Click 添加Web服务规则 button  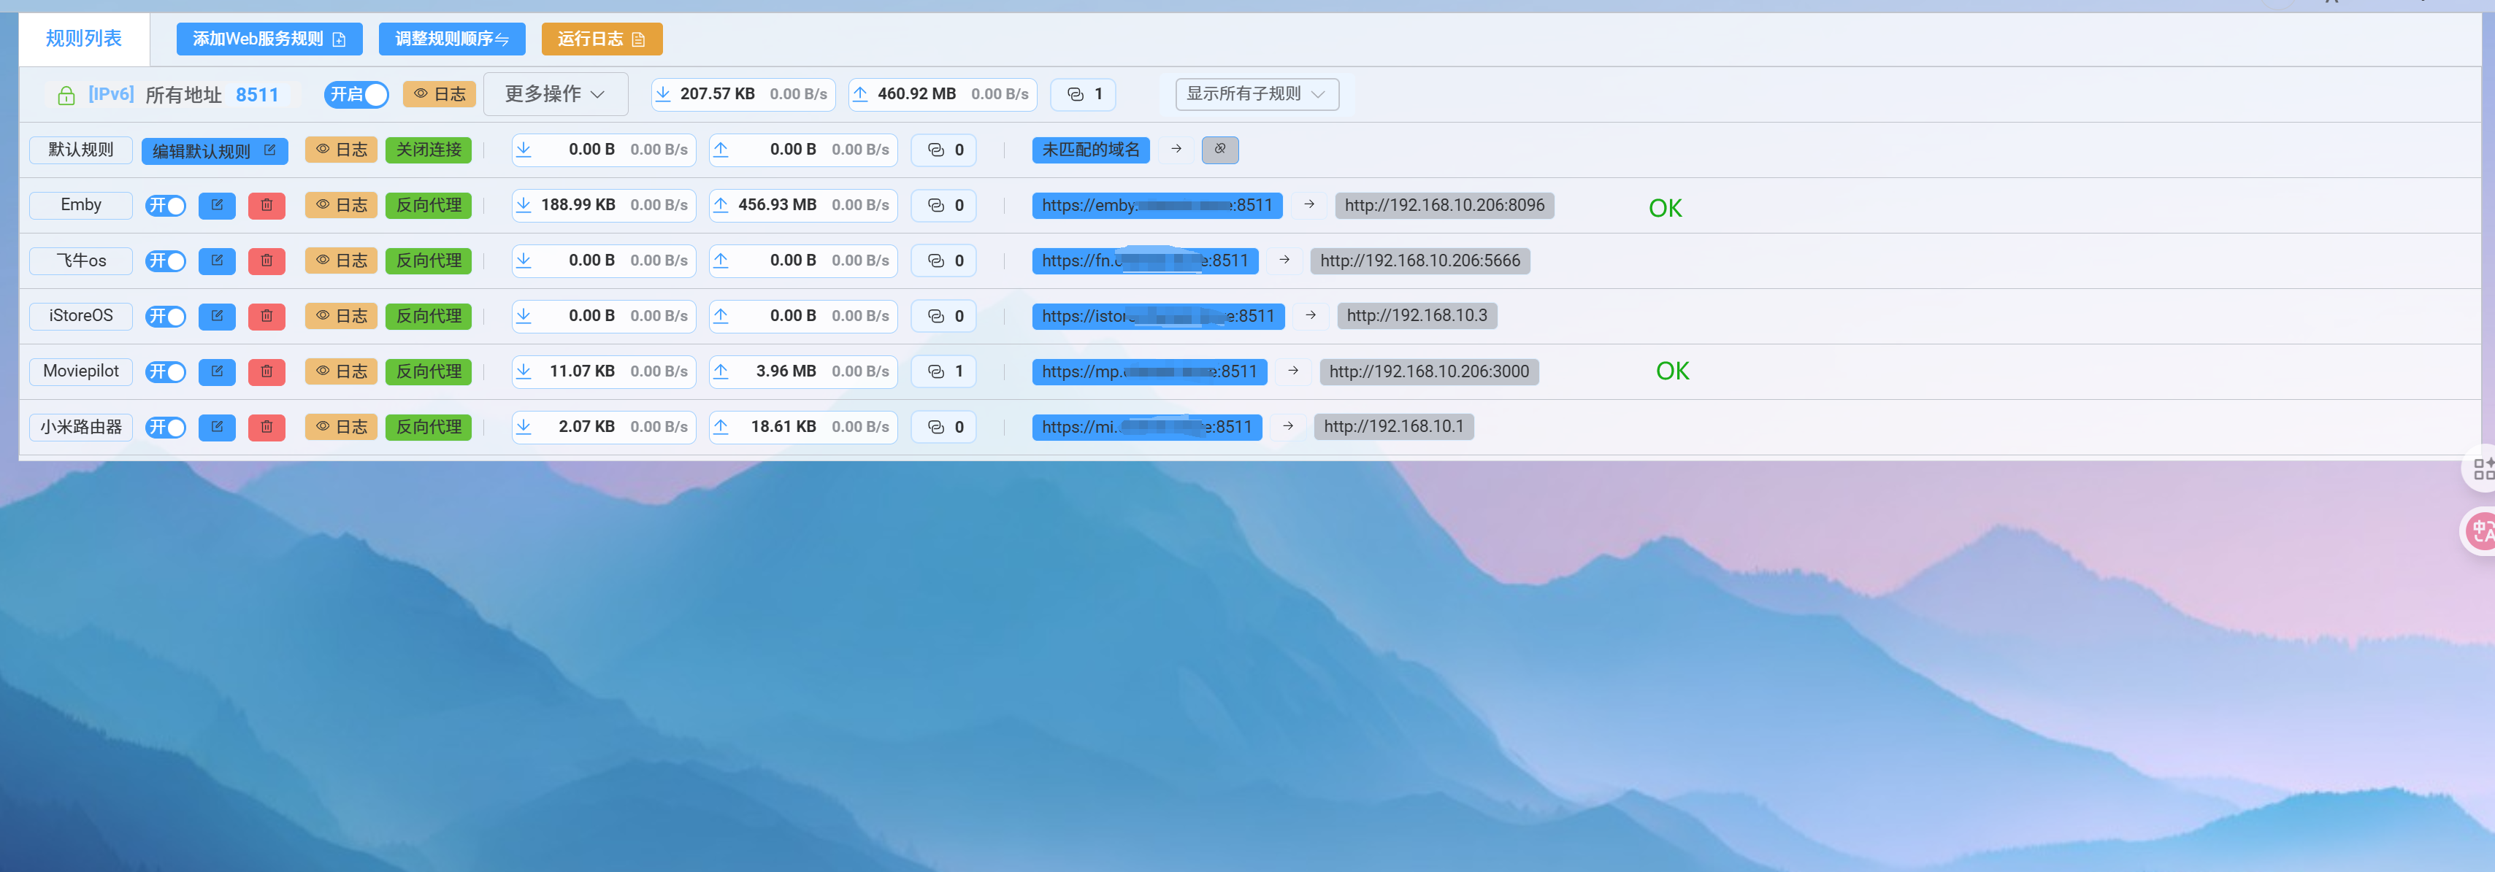point(268,39)
